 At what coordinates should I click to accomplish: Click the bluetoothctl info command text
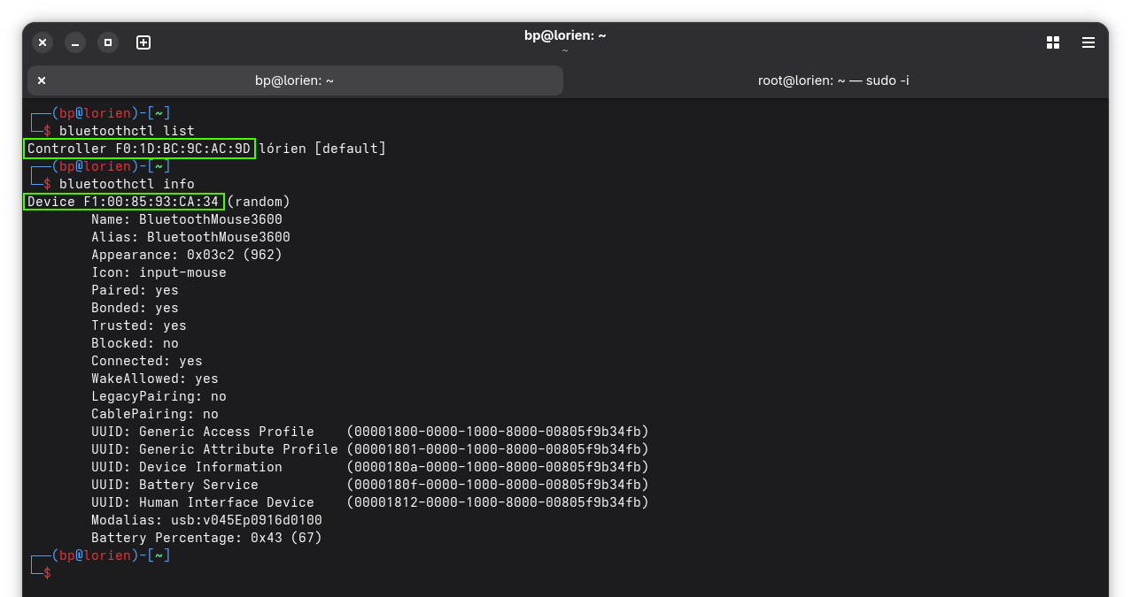[127, 184]
